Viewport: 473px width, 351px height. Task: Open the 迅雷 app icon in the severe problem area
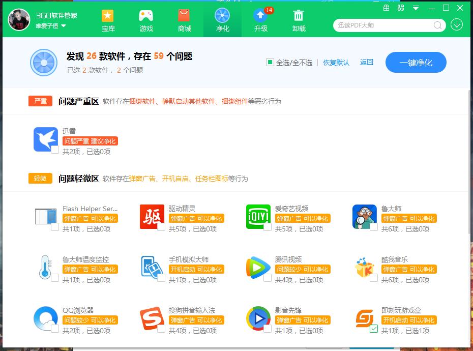(45, 139)
